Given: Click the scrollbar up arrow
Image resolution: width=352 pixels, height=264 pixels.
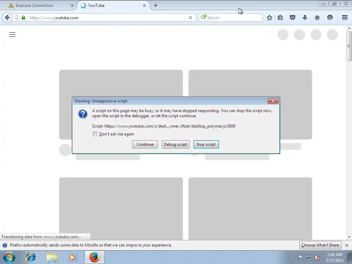Looking at the screenshot, I should [349, 28].
